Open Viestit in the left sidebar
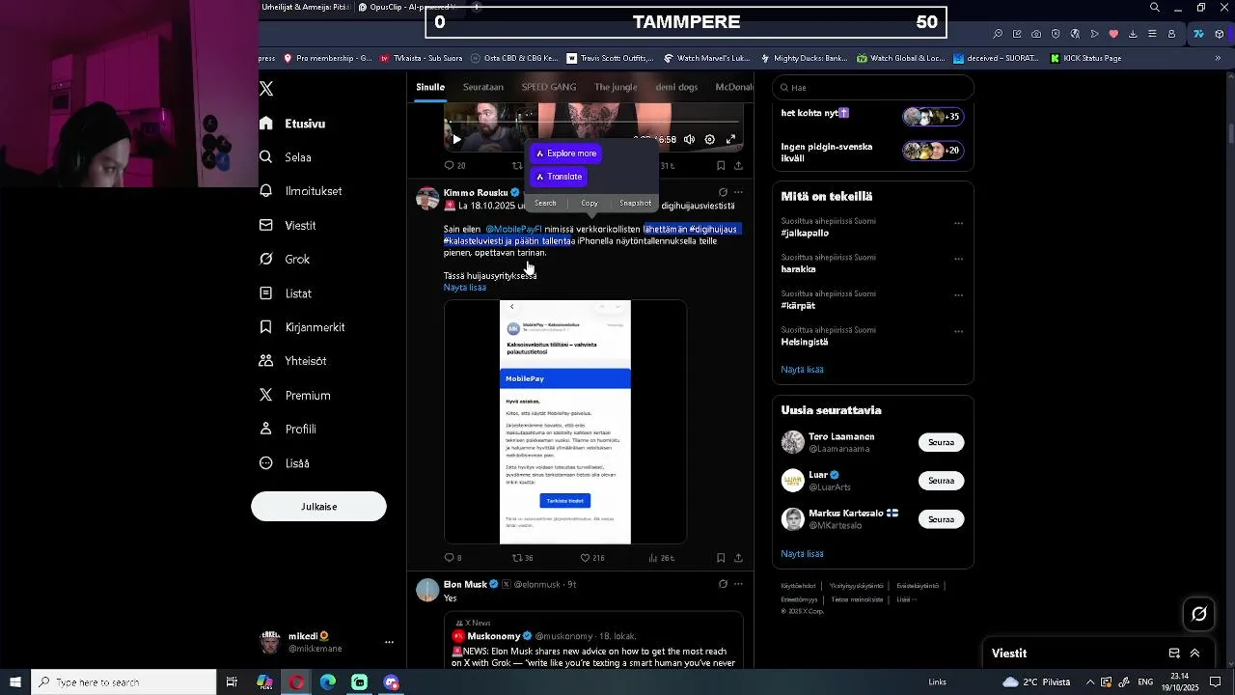This screenshot has width=1235, height=695. pos(288,225)
